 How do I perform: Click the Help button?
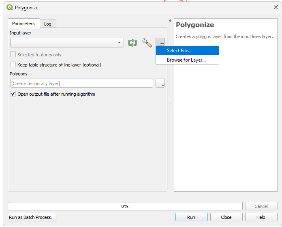click(261, 217)
